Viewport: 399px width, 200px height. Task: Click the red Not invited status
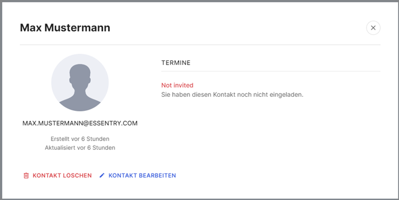point(177,85)
